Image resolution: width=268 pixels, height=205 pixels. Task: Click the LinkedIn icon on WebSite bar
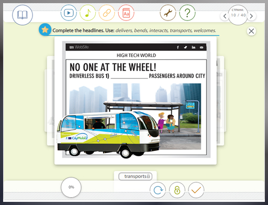[194, 47]
